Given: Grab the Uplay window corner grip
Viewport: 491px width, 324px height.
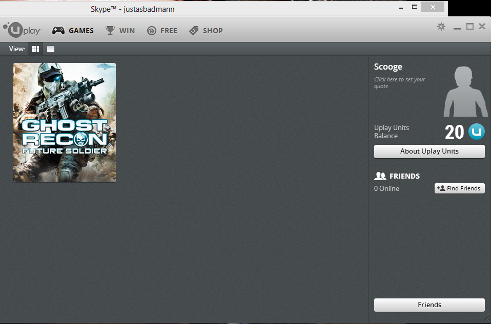Looking at the screenshot, I should coord(487,320).
